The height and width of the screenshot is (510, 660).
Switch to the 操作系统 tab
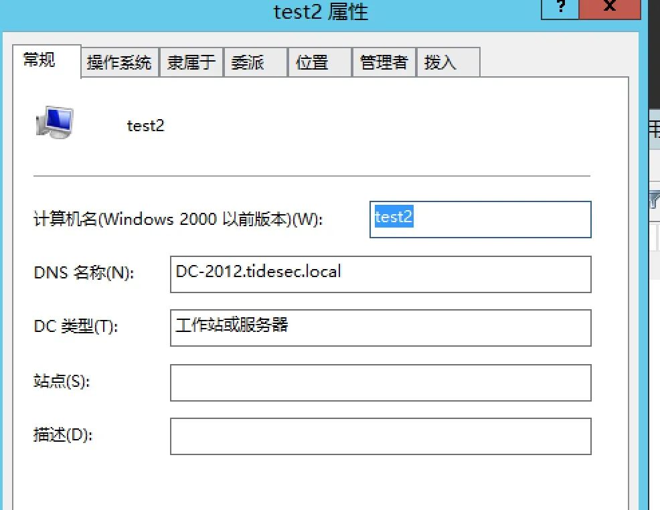pos(118,62)
